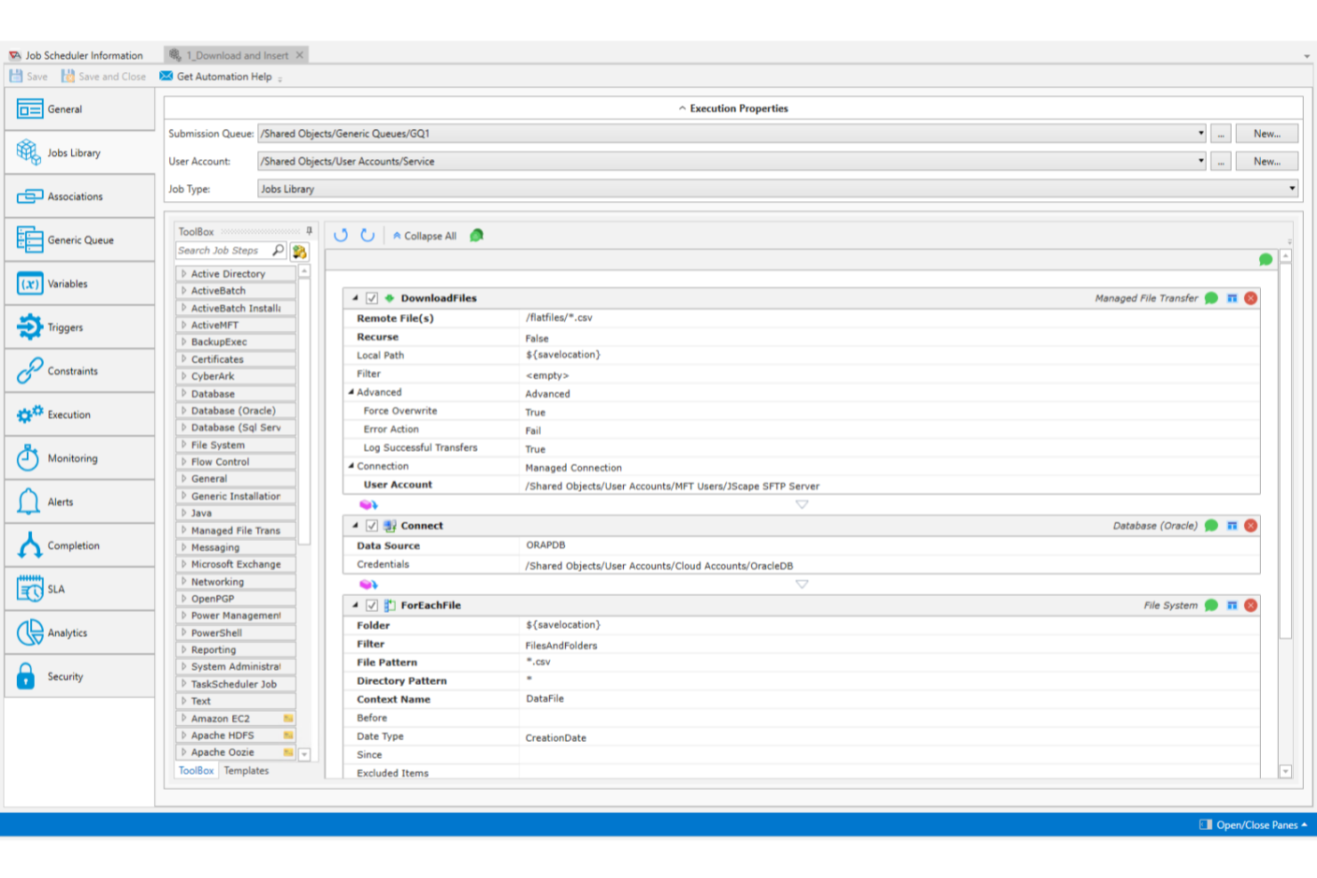Screen dimensions: 1317x878
Task: Open the green comment bubble on DownloadFiles step
Action: [x=1210, y=298]
